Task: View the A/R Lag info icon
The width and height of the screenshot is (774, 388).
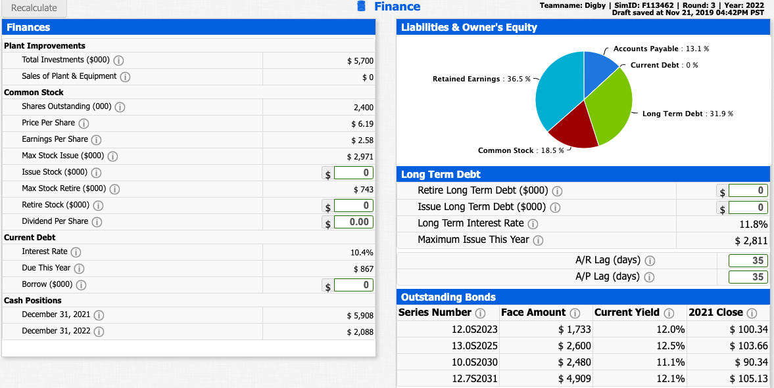Action: 650,260
